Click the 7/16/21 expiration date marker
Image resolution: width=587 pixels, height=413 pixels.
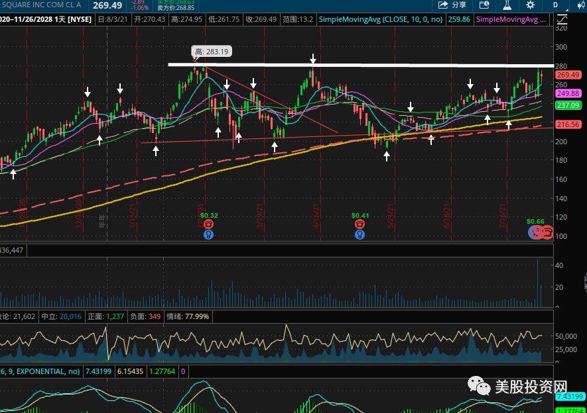[x=502, y=216]
